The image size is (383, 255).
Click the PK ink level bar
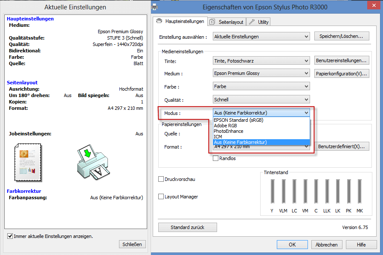click(349, 192)
